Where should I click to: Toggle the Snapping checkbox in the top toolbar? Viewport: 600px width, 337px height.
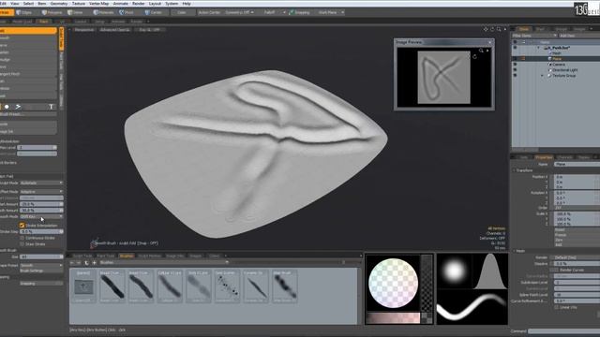[x=292, y=12]
